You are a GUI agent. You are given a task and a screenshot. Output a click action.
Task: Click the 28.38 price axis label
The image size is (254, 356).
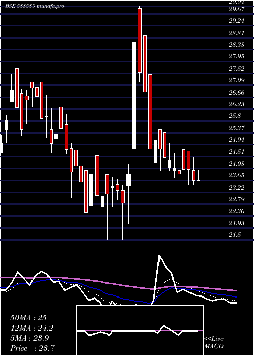(x=237, y=45)
